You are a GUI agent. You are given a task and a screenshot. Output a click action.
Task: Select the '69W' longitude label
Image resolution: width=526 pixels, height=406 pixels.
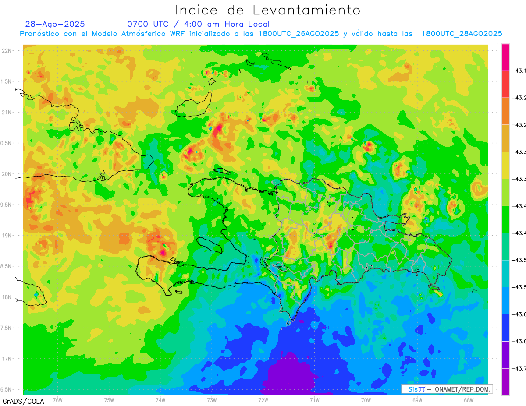[417, 400]
